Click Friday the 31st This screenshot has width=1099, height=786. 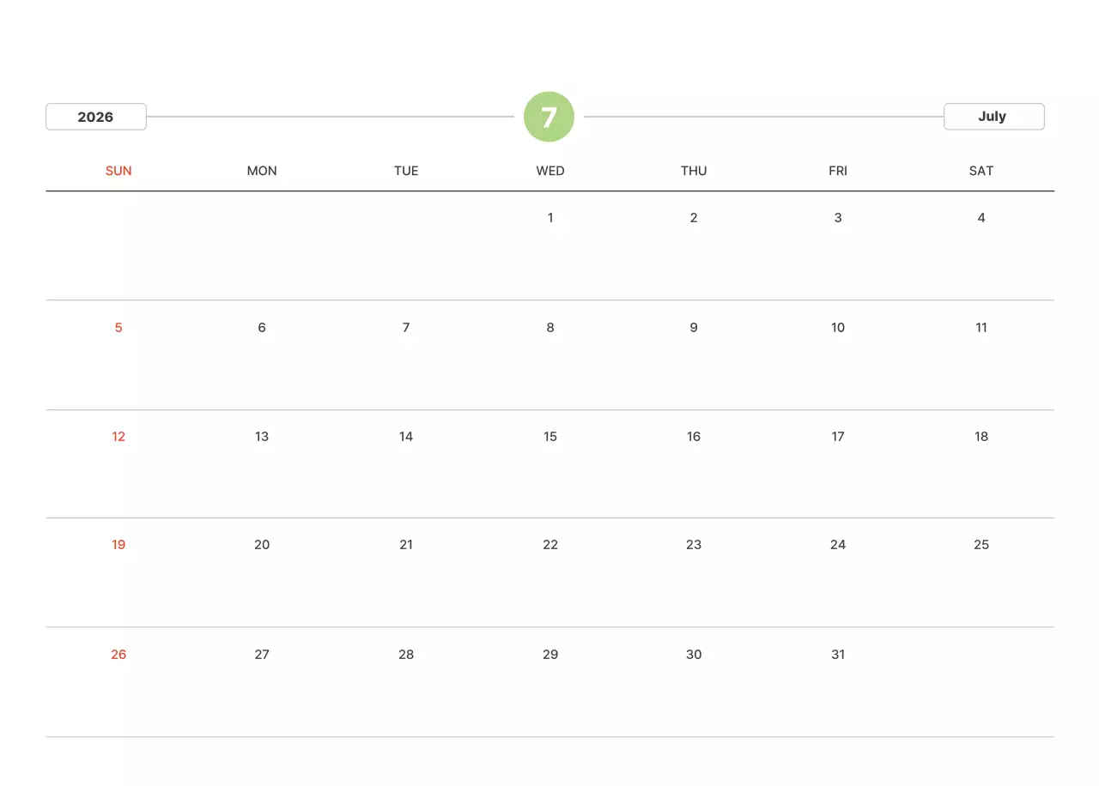point(838,655)
